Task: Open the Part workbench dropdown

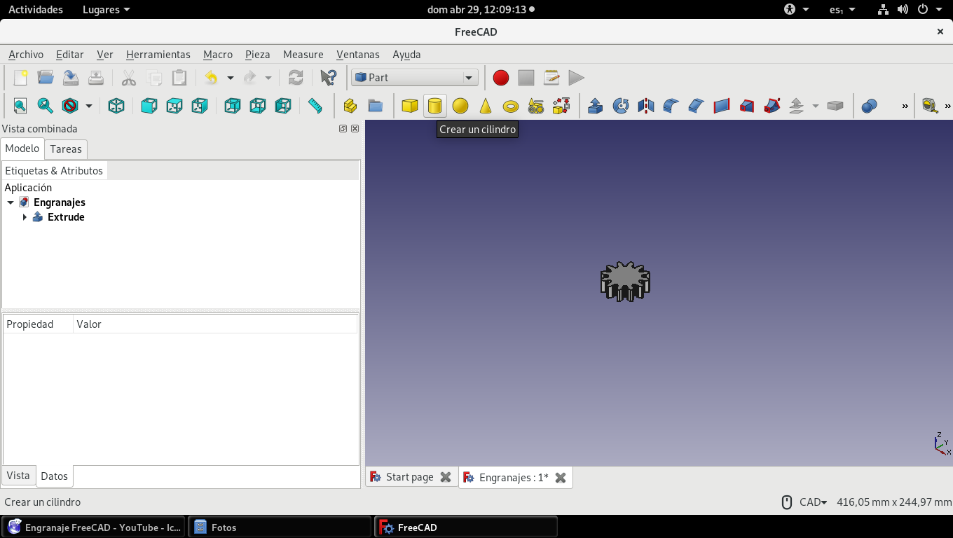Action: coord(415,78)
